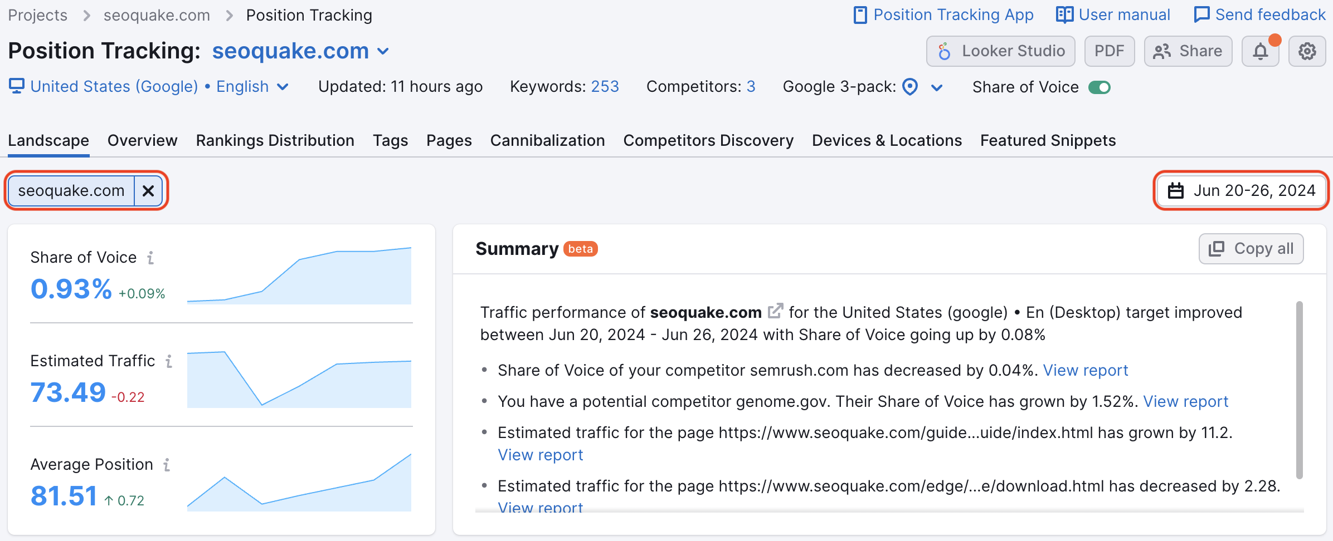
Task: Click the Average Position info icon
Action: pos(167,465)
